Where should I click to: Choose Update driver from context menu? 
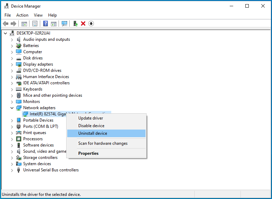point(106,118)
